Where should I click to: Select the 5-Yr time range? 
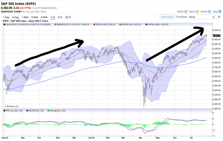tap(60, 17)
